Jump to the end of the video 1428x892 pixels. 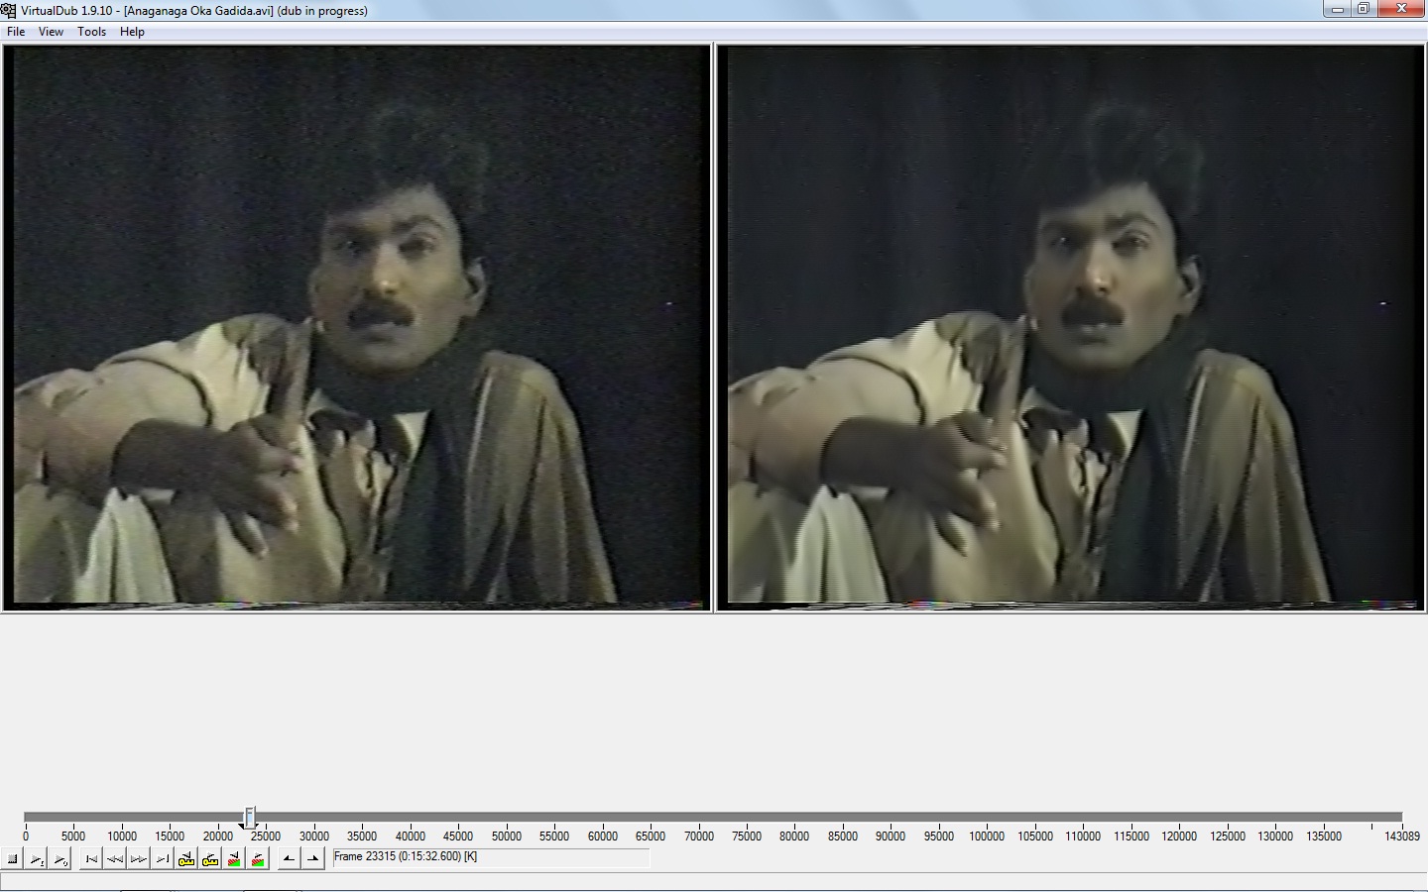(163, 859)
